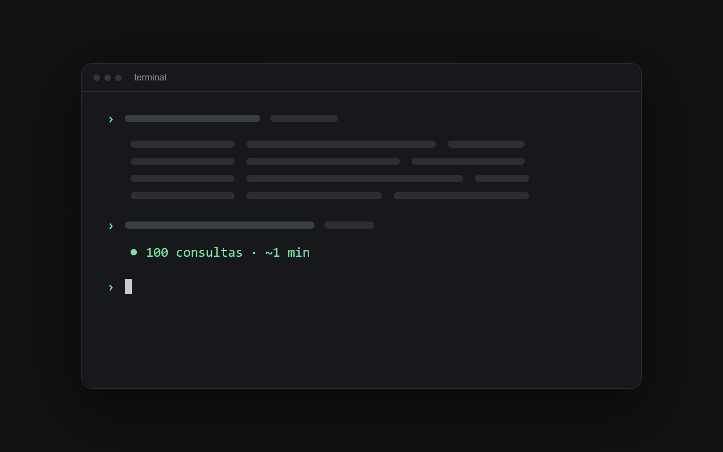The height and width of the screenshot is (452, 723).
Task: Click the "terminal" window title
Action: pos(150,78)
